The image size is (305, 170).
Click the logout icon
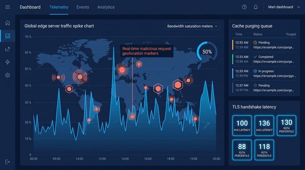(x=8, y=162)
